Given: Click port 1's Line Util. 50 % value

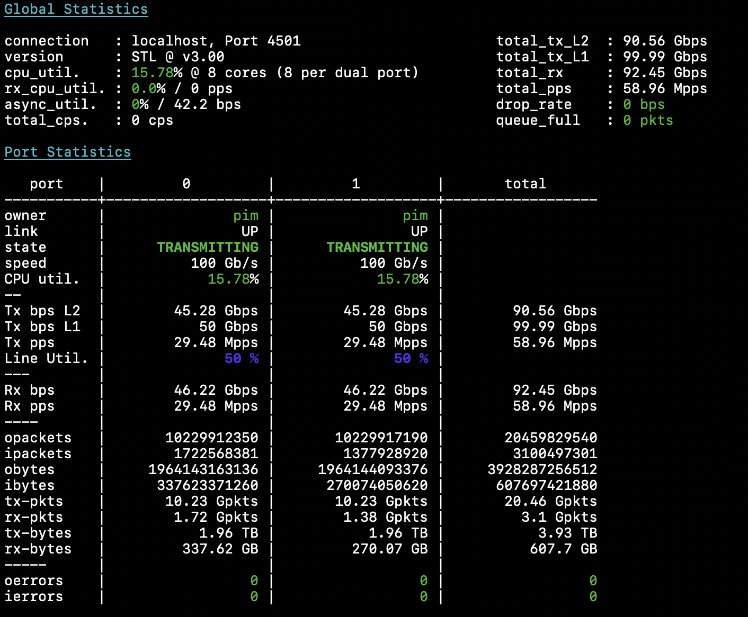Looking at the screenshot, I should pyautogui.click(x=411, y=358).
